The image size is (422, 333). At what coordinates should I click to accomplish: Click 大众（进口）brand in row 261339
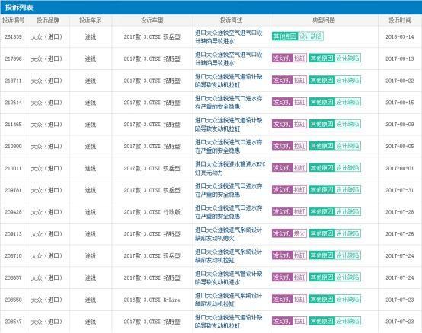point(46,36)
